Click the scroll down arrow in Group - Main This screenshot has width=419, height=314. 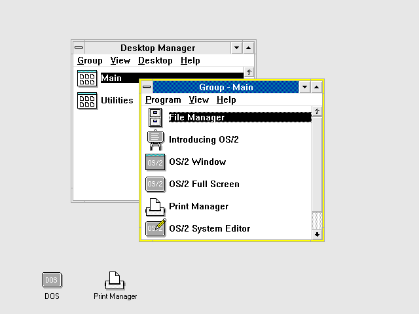317,234
